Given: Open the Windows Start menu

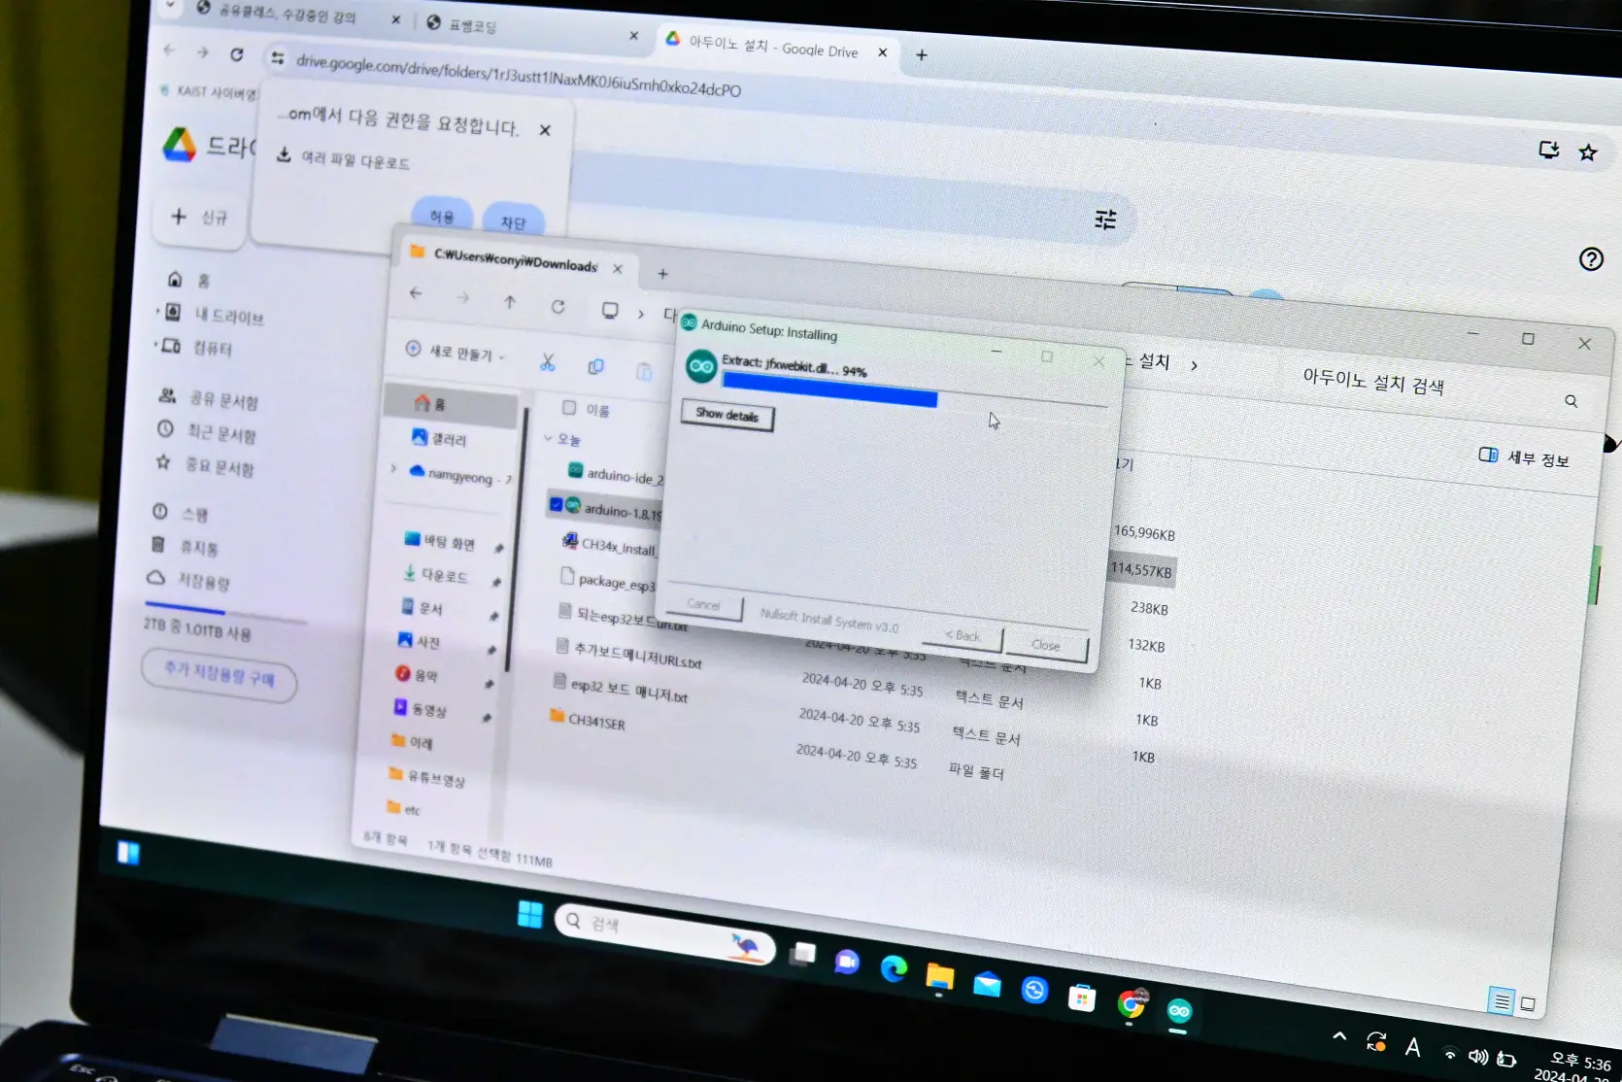Looking at the screenshot, I should pyautogui.click(x=530, y=914).
